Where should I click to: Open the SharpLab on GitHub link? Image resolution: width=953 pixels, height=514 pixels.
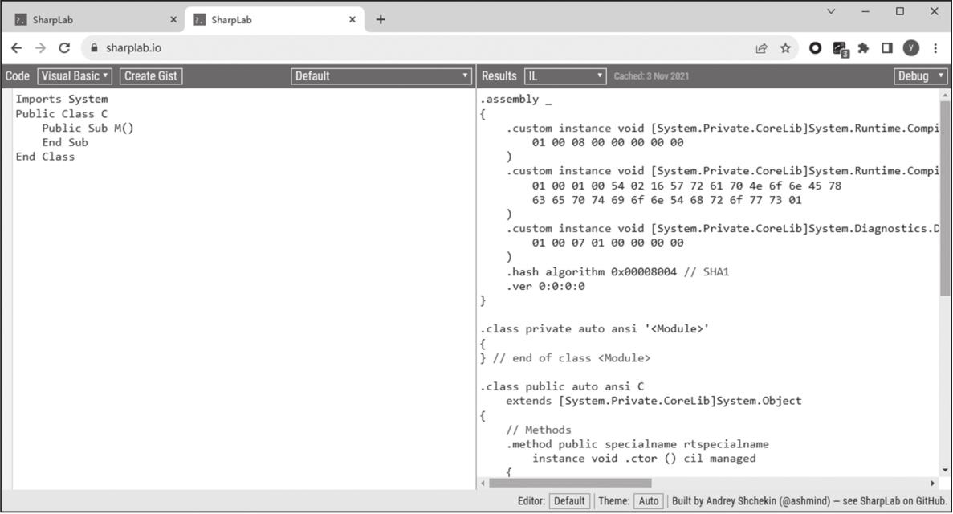click(902, 501)
